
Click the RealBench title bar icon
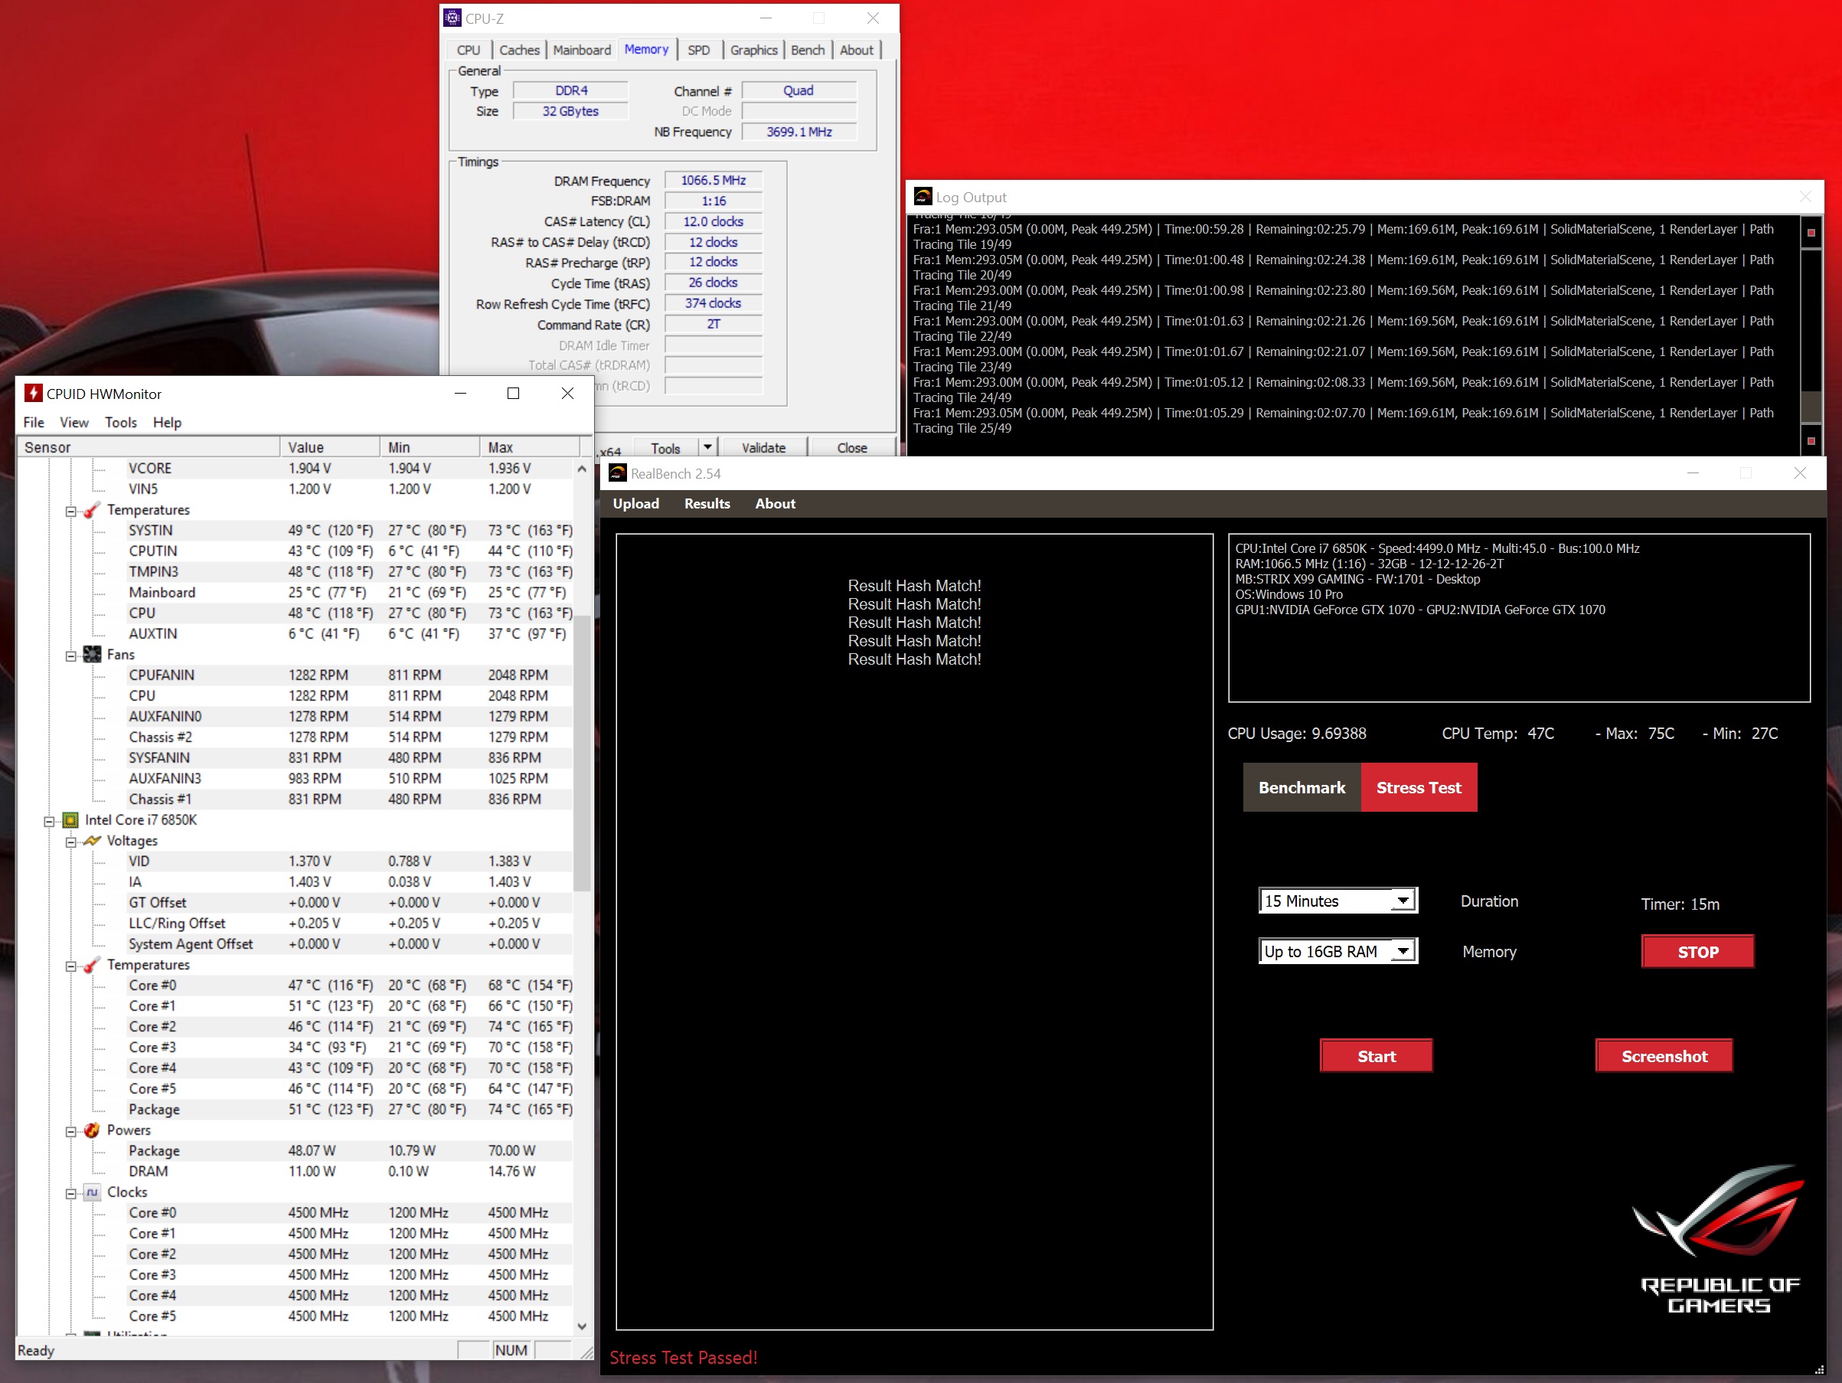tap(617, 473)
